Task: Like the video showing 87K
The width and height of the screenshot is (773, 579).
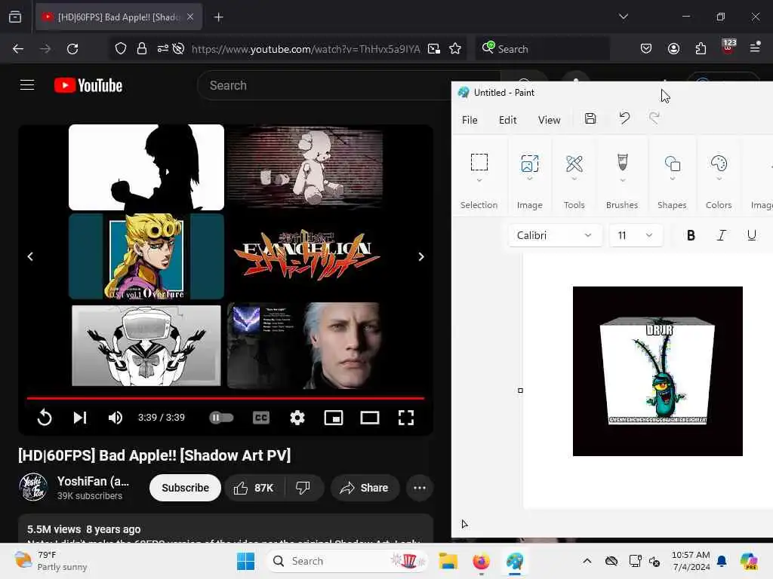Action: (254, 488)
